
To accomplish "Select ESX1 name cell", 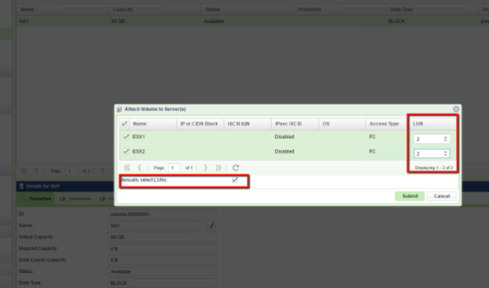I will pos(139,136).
